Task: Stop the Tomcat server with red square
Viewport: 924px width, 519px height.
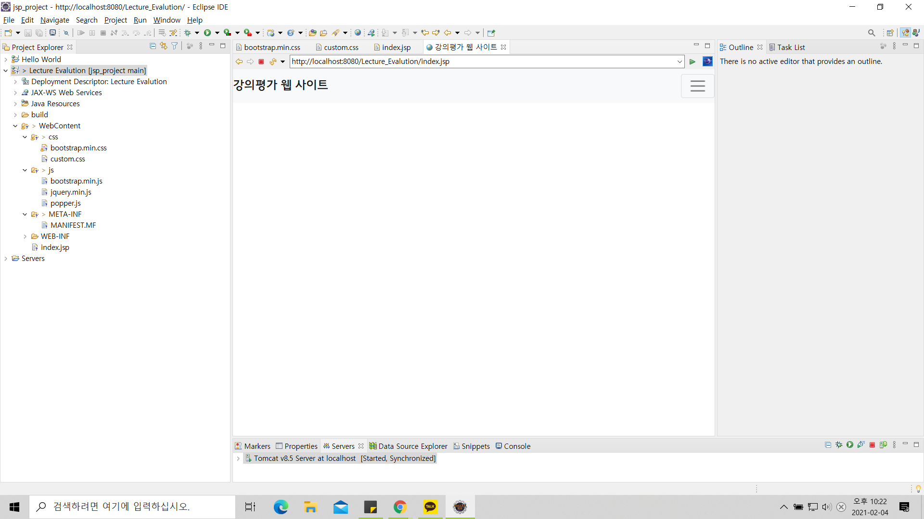Action: (x=872, y=445)
